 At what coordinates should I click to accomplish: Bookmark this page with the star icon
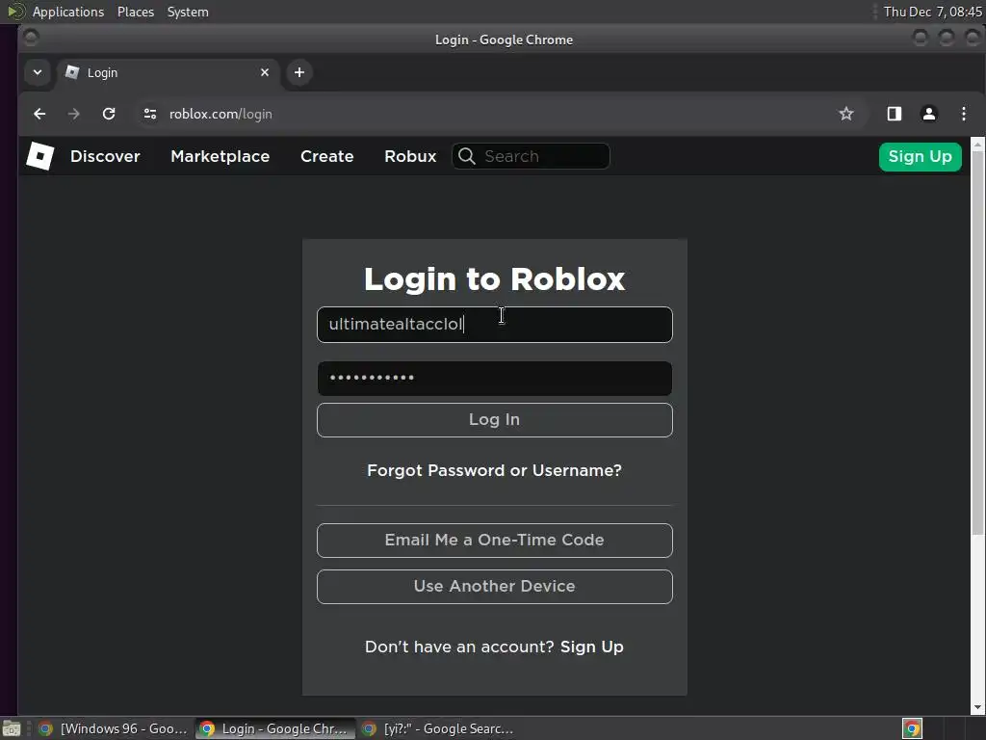pyautogui.click(x=846, y=114)
